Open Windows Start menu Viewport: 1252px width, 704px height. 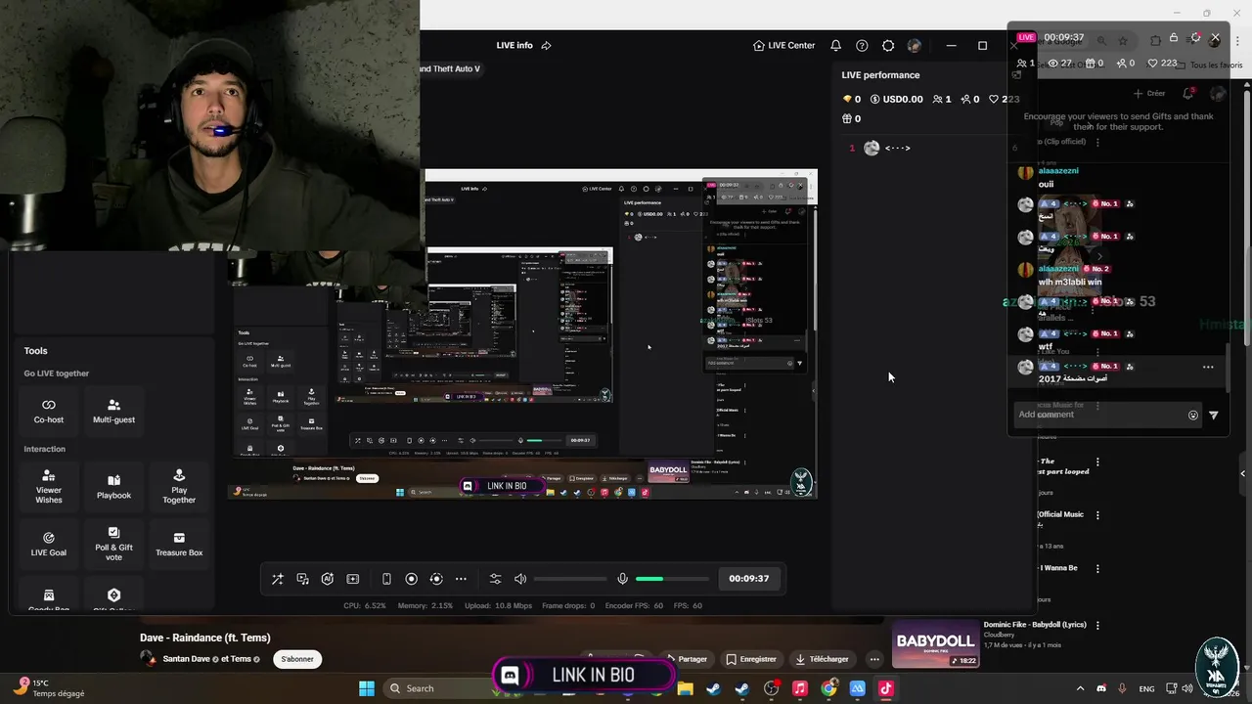(x=367, y=688)
